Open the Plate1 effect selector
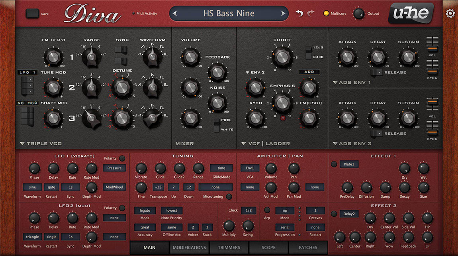Image resolution: width=458 pixels, height=256 pixels. [x=349, y=164]
